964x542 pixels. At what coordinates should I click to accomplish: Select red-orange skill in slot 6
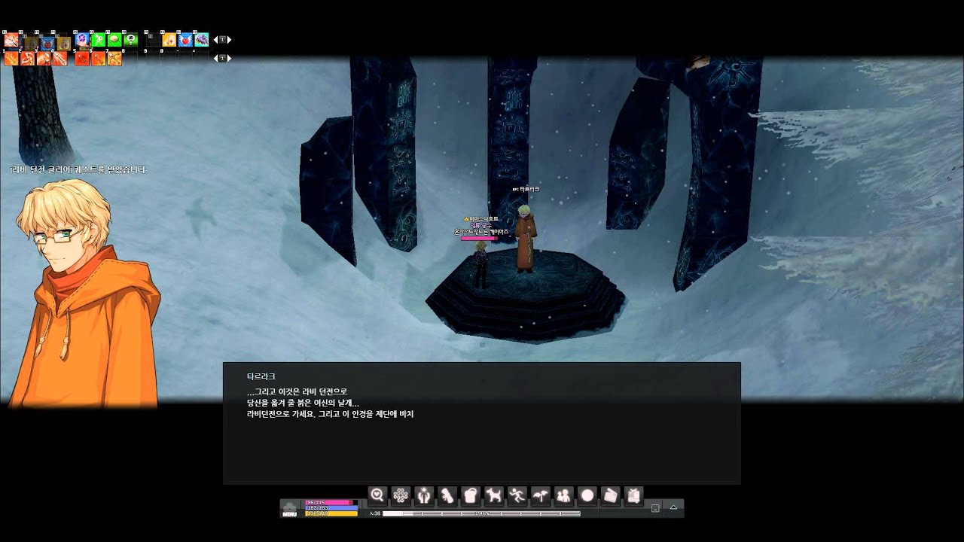click(x=99, y=59)
